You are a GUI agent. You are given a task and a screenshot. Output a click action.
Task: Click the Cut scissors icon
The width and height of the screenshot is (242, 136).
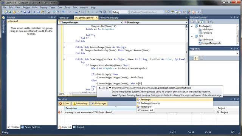tap(34, 12)
